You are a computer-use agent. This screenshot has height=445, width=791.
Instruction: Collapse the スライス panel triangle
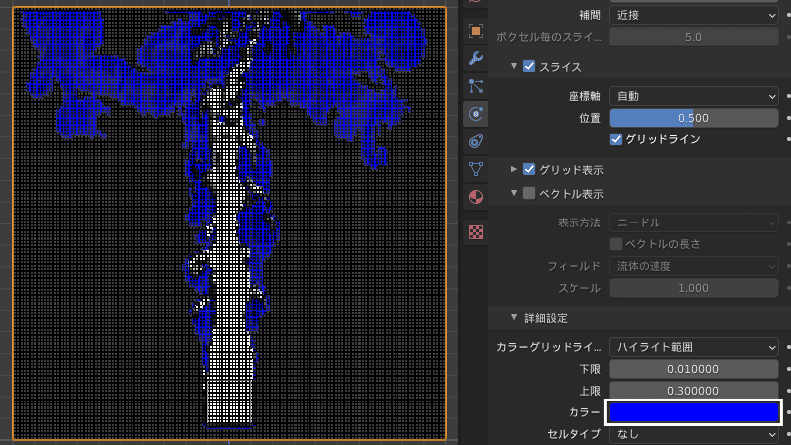[x=513, y=66]
